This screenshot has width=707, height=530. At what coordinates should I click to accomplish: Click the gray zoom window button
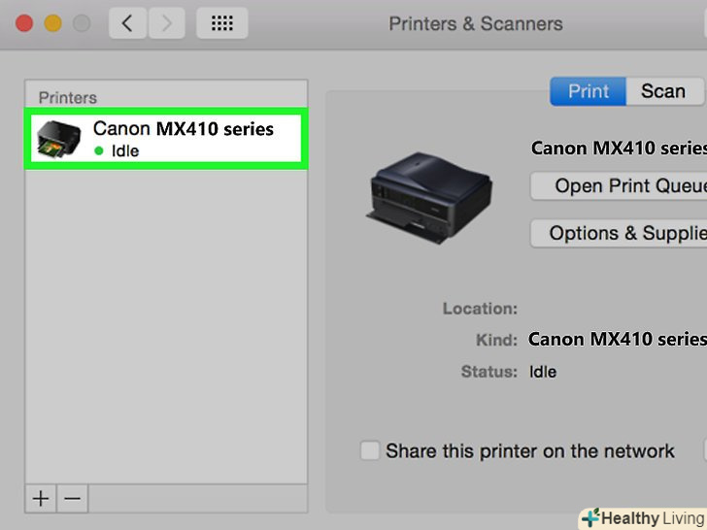point(80,23)
